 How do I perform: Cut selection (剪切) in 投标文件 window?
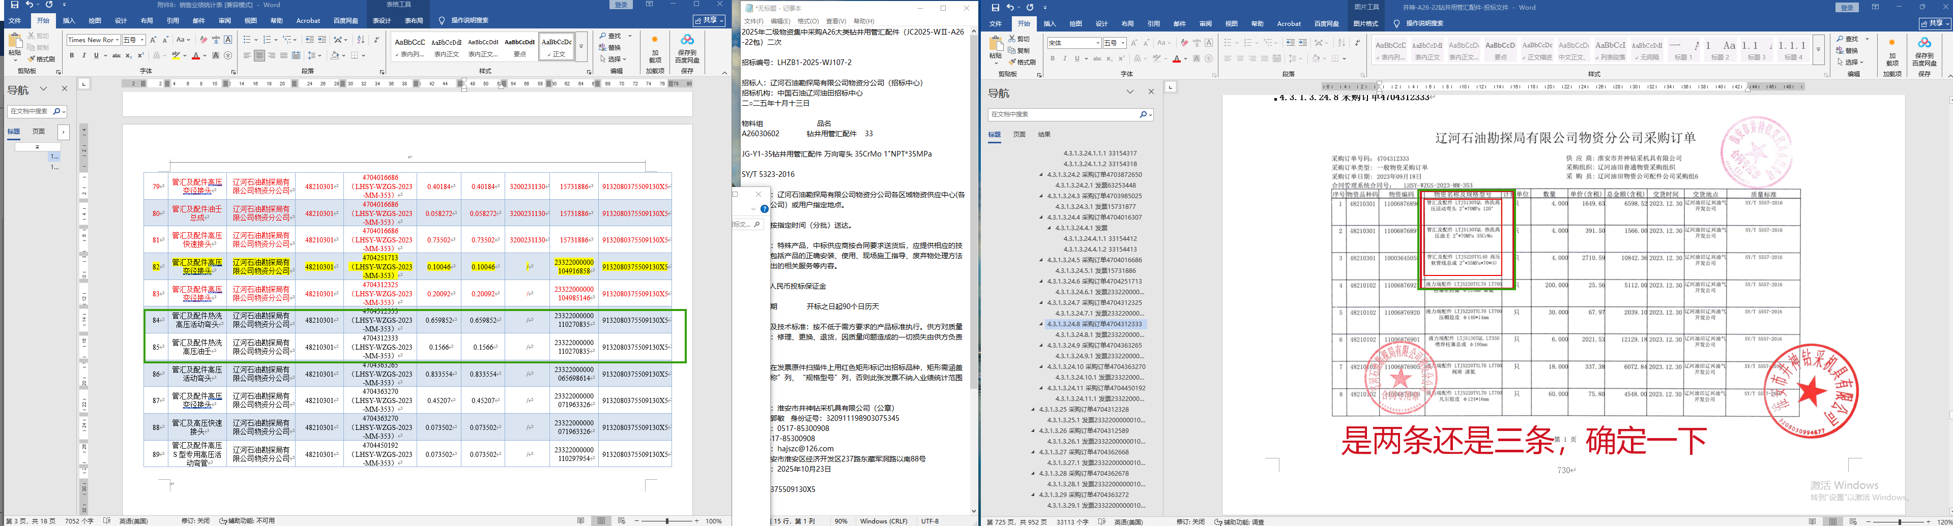pos(1019,38)
